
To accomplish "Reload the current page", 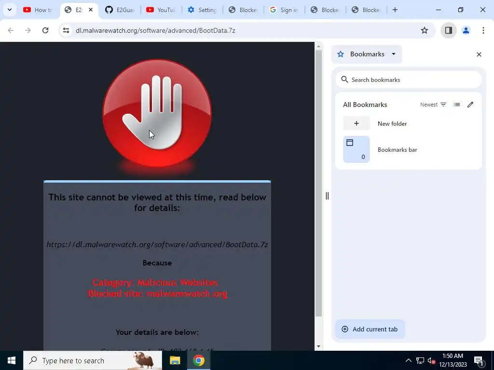I will pos(45,30).
